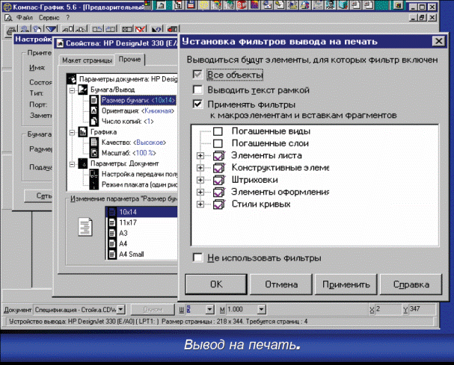Expand the Элементы оформления node
Image resolution: width=454 pixels, height=365 pixels.
(x=200, y=192)
